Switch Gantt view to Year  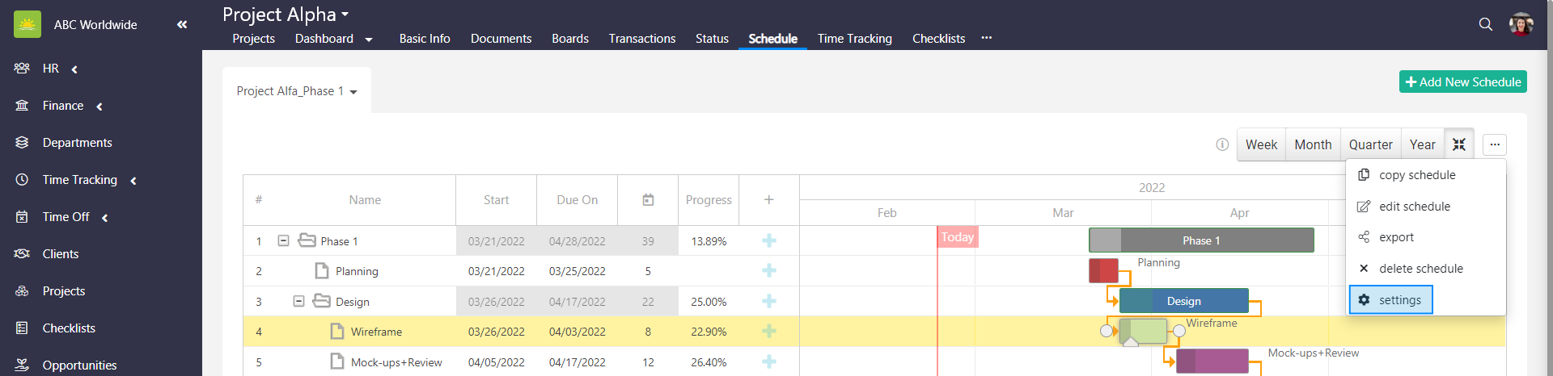click(1422, 144)
